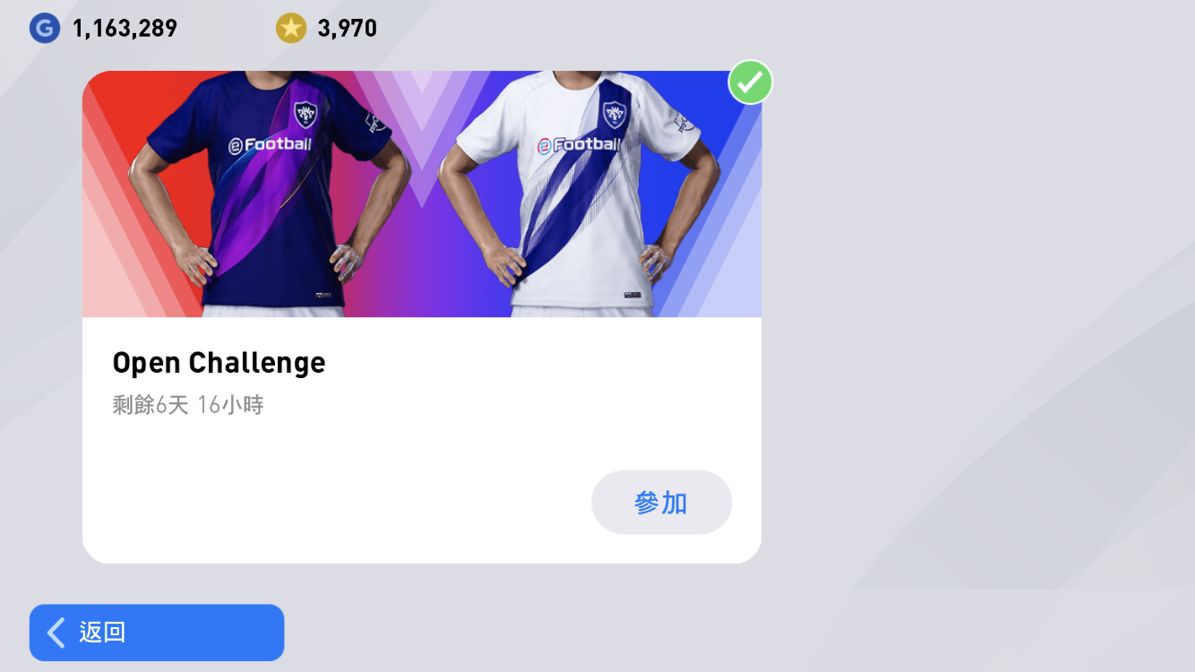Tap the 3,970 coin balance
Viewport: 1195px width, 672px height.
pyautogui.click(x=347, y=29)
